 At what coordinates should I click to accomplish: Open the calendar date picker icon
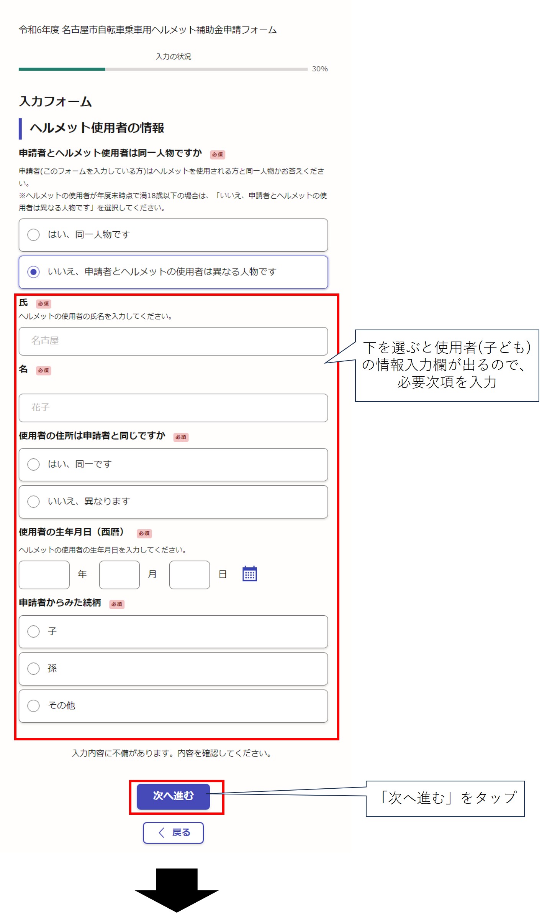[x=249, y=574]
